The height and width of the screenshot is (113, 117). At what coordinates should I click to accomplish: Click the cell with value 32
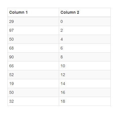click(33, 101)
